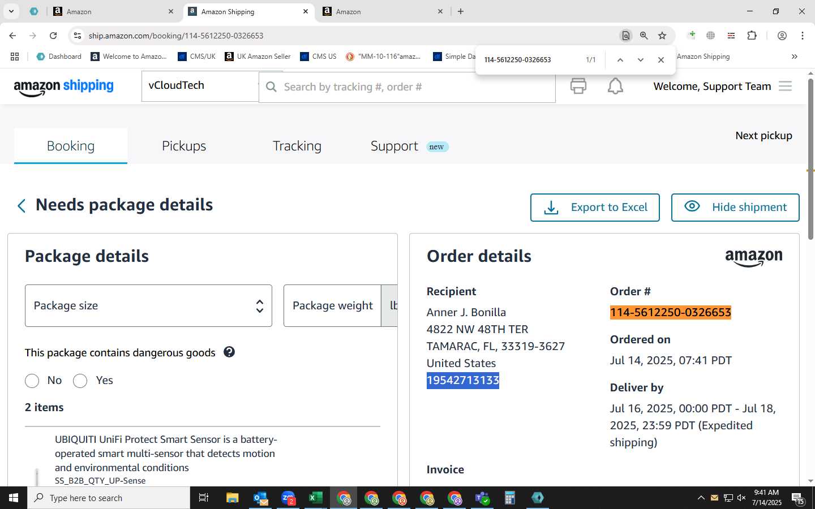
Task: Select No for dangerous goods
Action: point(32,381)
